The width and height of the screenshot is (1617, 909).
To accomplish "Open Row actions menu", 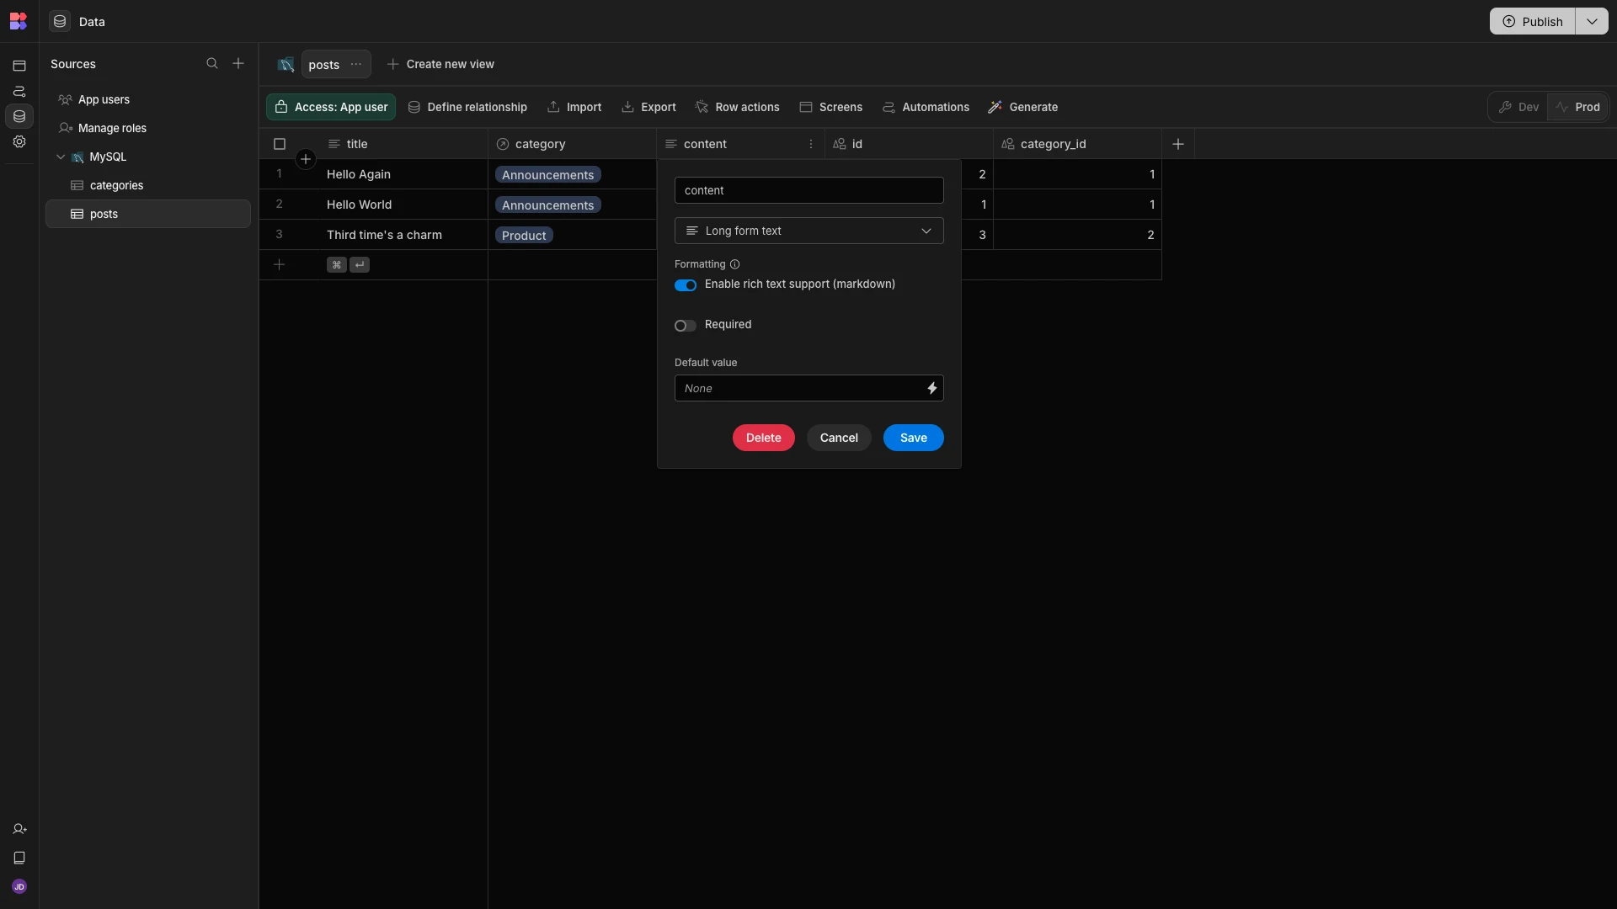I will pyautogui.click(x=738, y=107).
